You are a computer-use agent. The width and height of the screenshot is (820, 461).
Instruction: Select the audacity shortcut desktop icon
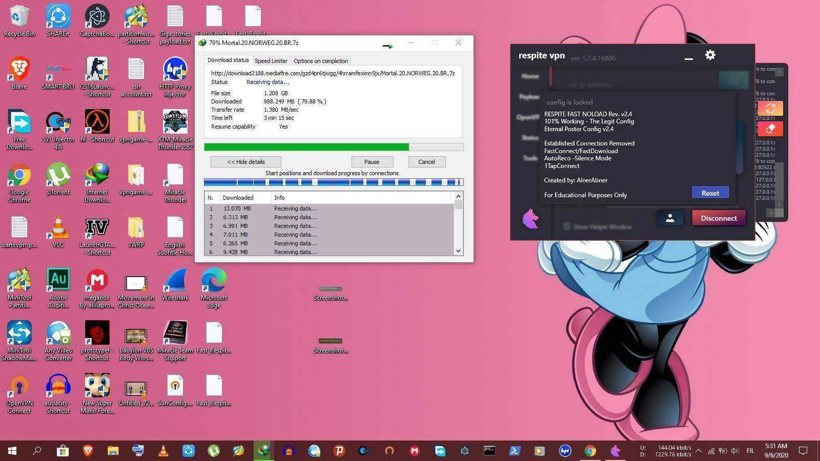[x=58, y=393]
